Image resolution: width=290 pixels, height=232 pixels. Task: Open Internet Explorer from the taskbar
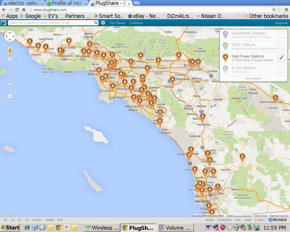tap(27, 227)
